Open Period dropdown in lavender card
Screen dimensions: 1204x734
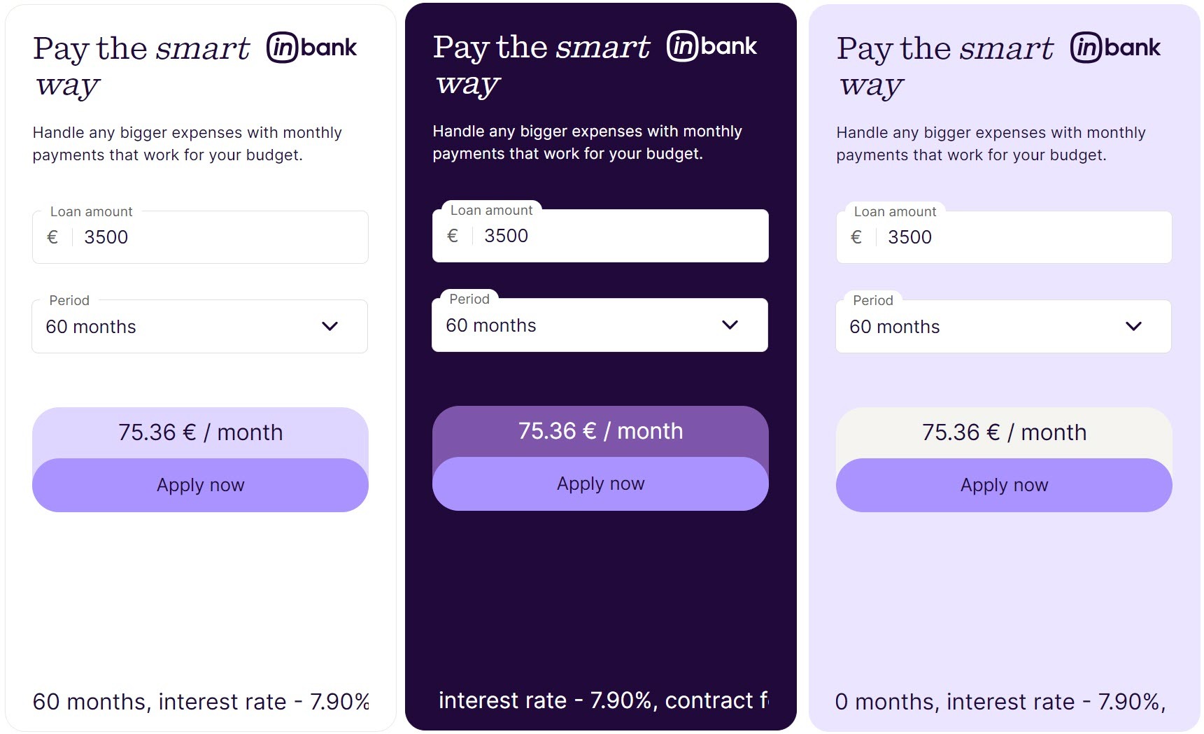[1003, 327]
